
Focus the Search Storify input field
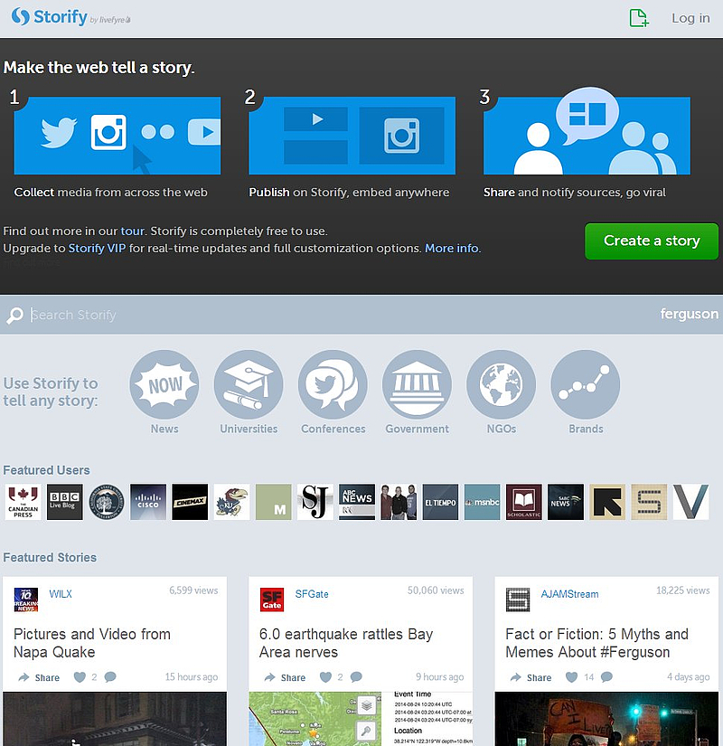click(x=334, y=315)
